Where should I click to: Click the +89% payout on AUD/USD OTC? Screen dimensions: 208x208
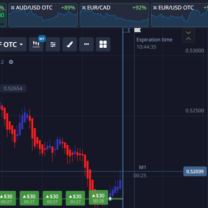tap(68, 8)
